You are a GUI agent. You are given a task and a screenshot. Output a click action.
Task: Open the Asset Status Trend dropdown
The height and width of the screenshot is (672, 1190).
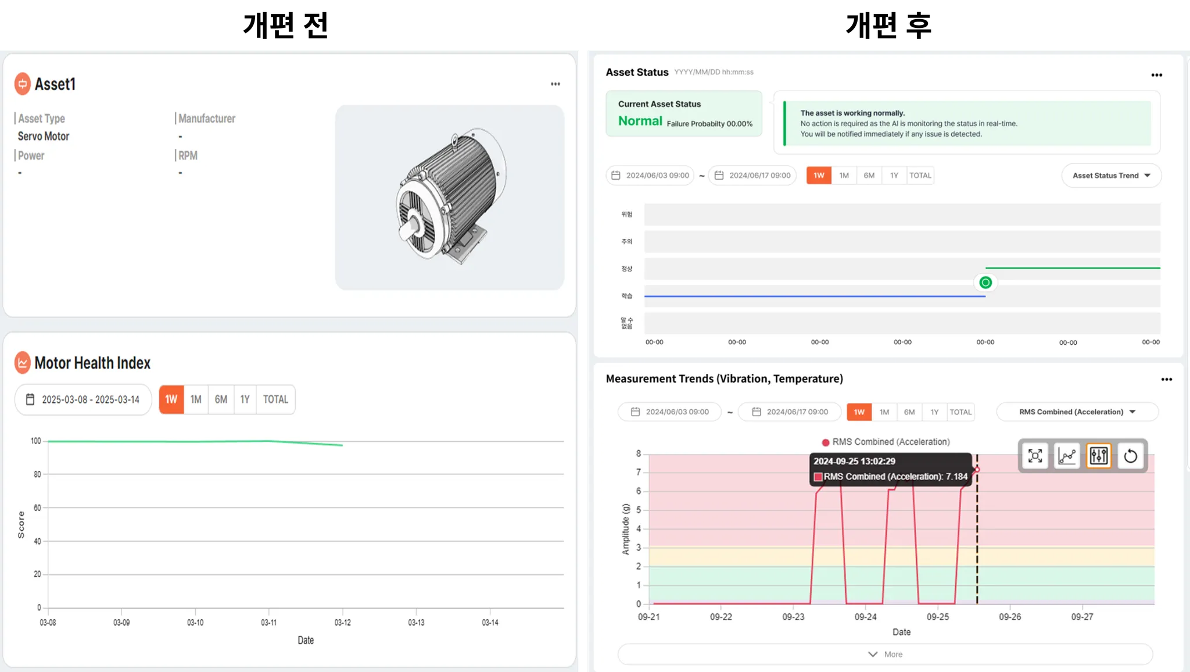pyautogui.click(x=1111, y=176)
